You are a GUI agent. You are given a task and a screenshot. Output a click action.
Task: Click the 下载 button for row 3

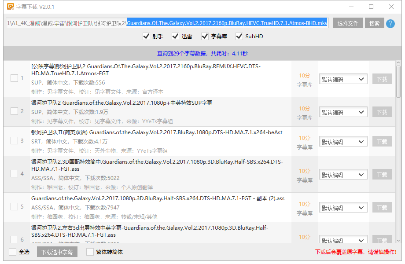click(x=382, y=141)
